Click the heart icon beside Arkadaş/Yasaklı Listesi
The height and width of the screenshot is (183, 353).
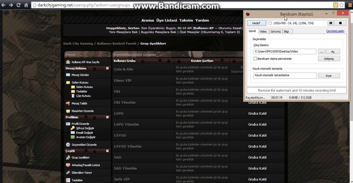(68, 165)
